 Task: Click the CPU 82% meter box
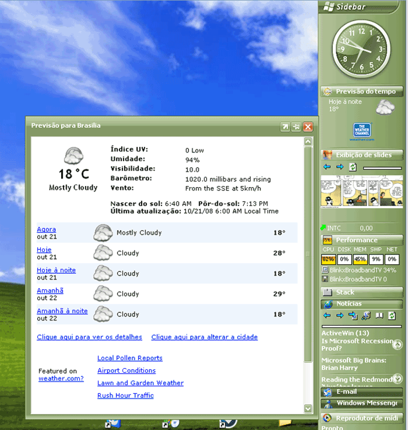pos(328,259)
